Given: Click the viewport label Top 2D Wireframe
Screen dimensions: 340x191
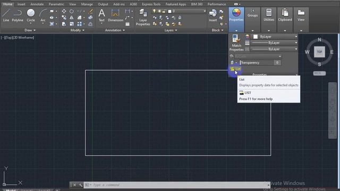Looking at the screenshot, I should pos(18,38).
